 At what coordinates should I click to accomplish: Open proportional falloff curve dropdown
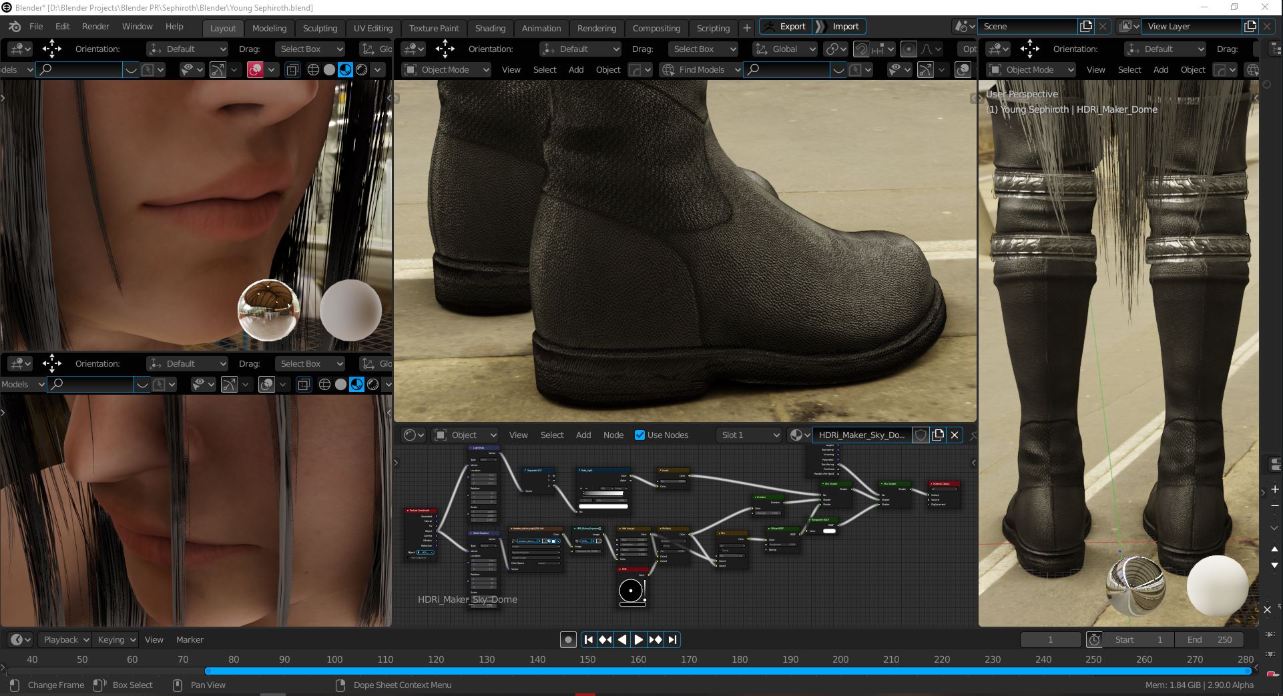931,49
